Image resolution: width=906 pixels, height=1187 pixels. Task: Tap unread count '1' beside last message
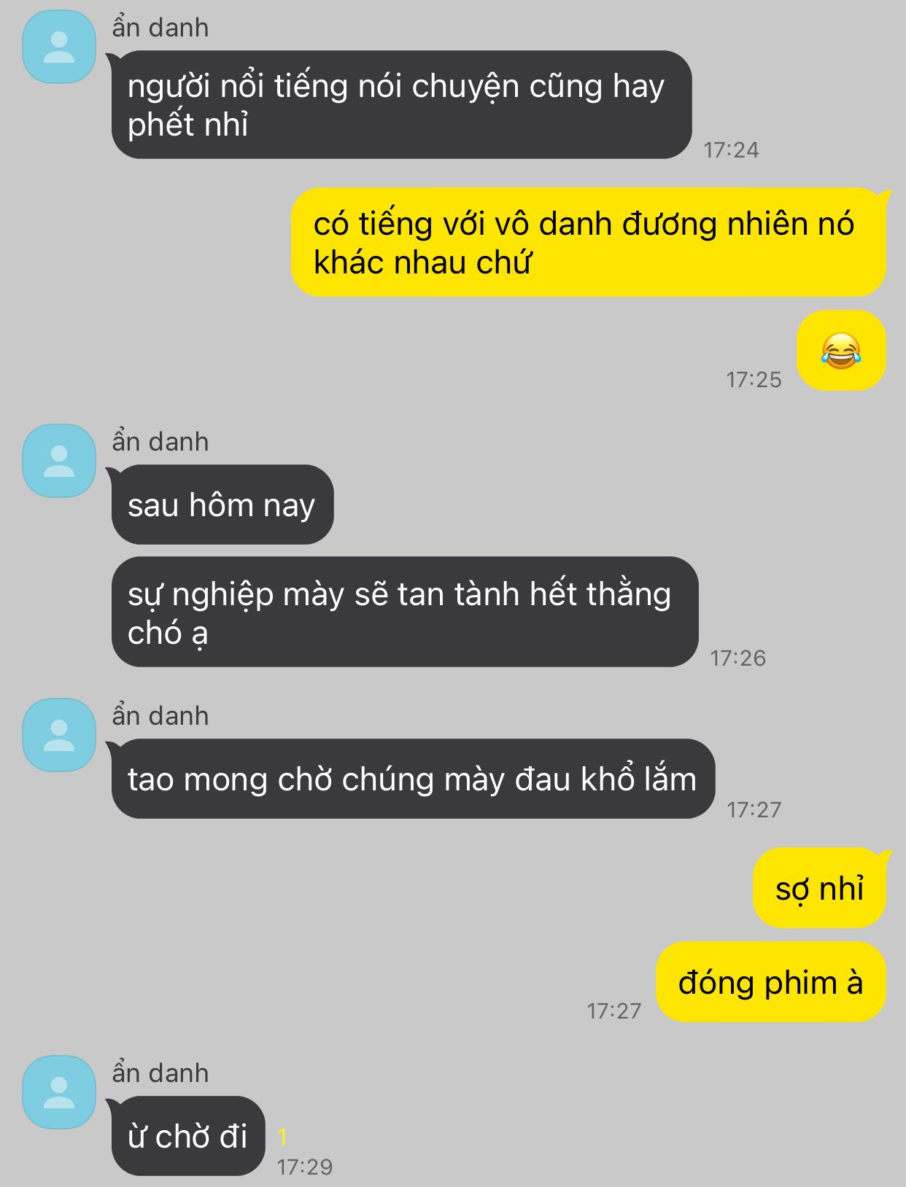282,1137
